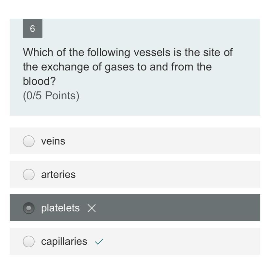
Task: Click the "arteries" answer label text
Action: coord(58,175)
